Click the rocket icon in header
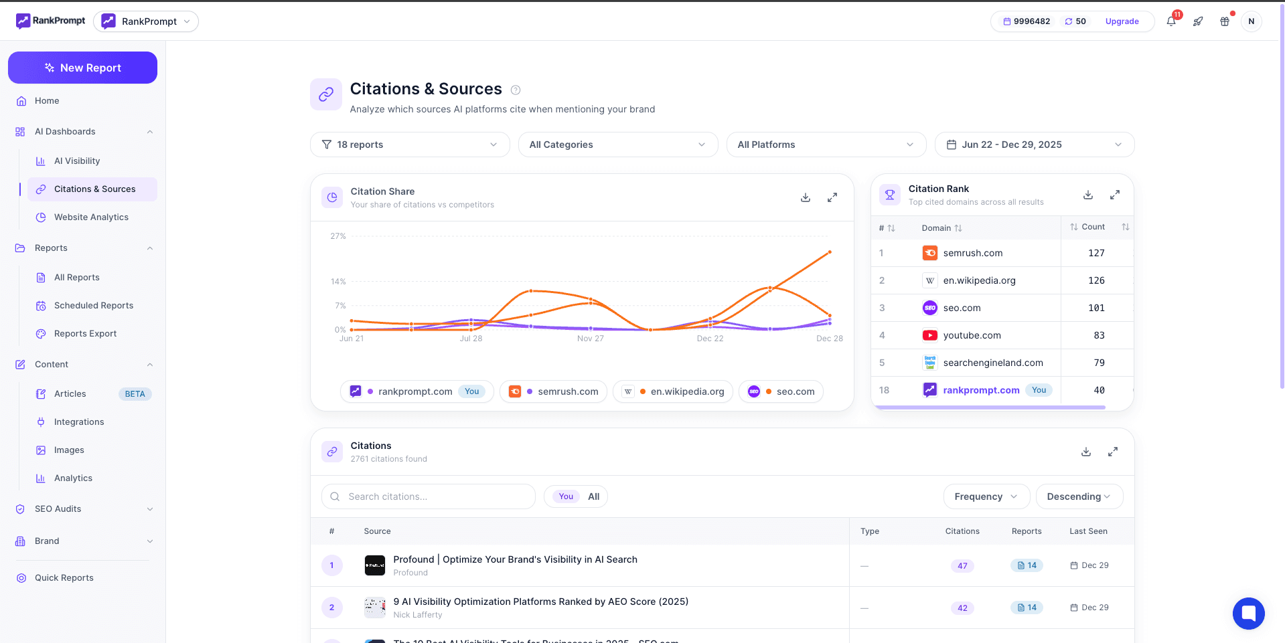 1197,21
